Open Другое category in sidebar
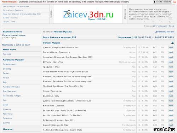Image resolution: width=177 pixels, height=133 pixels. [7, 123]
